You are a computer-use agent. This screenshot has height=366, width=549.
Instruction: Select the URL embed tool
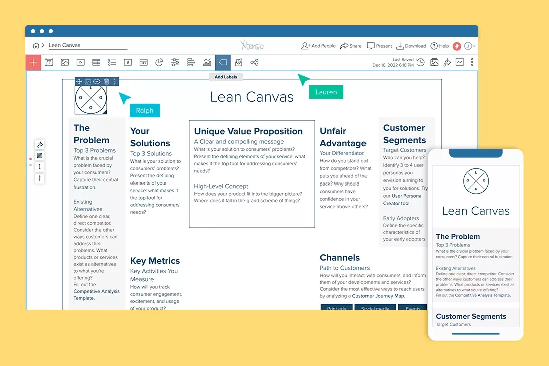(x=143, y=62)
